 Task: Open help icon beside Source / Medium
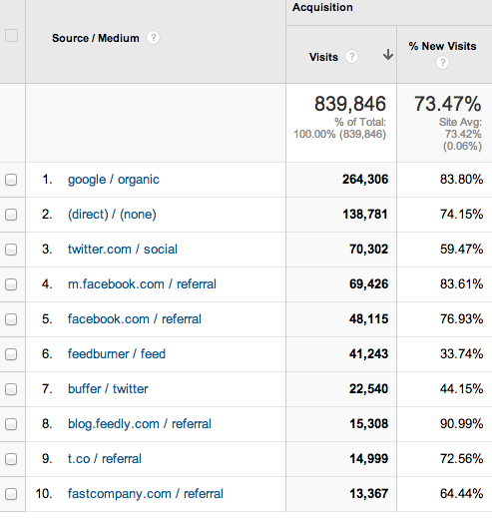[x=153, y=38]
